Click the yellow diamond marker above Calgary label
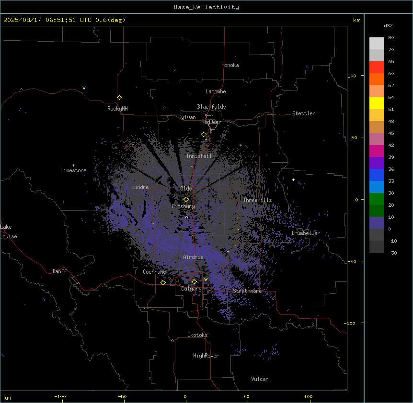 tap(194, 282)
